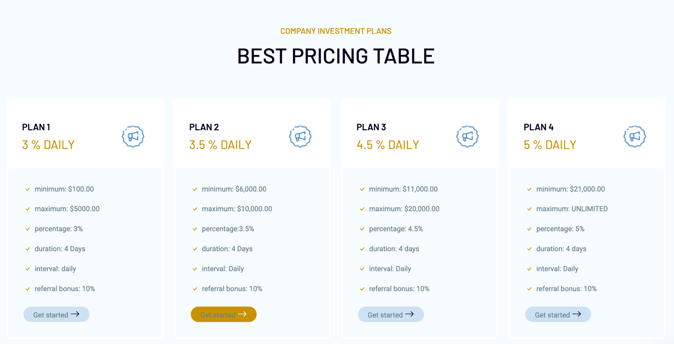Click checkmark beside maximum: UNLIMITED
674x344 pixels.
(x=529, y=209)
